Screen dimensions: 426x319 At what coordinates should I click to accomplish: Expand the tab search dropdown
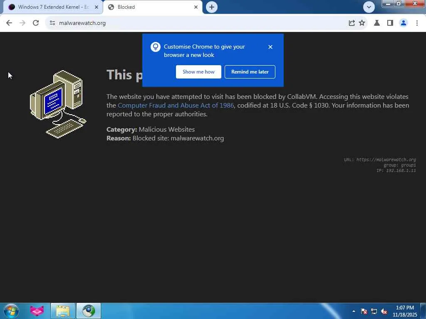point(369,7)
